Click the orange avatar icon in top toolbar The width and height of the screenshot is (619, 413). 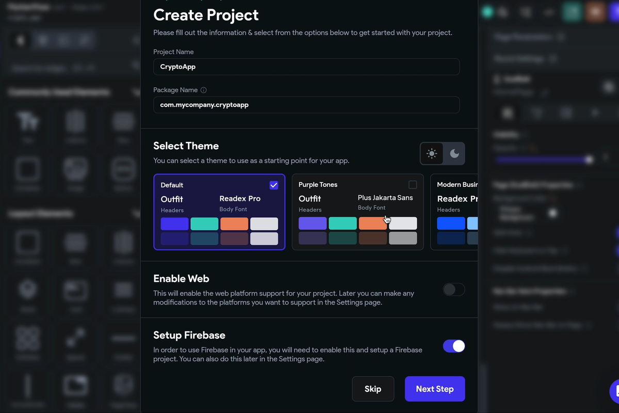point(595,11)
